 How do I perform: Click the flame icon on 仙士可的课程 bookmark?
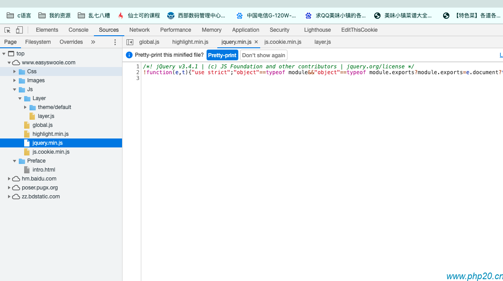[x=121, y=15]
